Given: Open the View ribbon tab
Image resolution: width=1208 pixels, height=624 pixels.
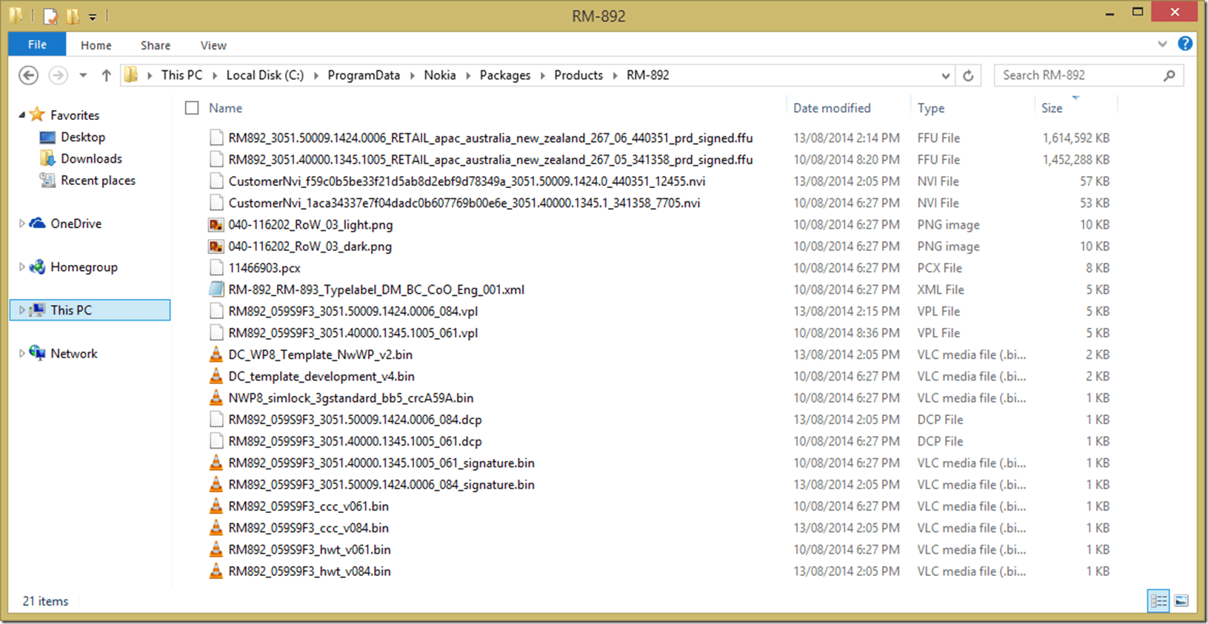Looking at the screenshot, I should coord(213,45).
